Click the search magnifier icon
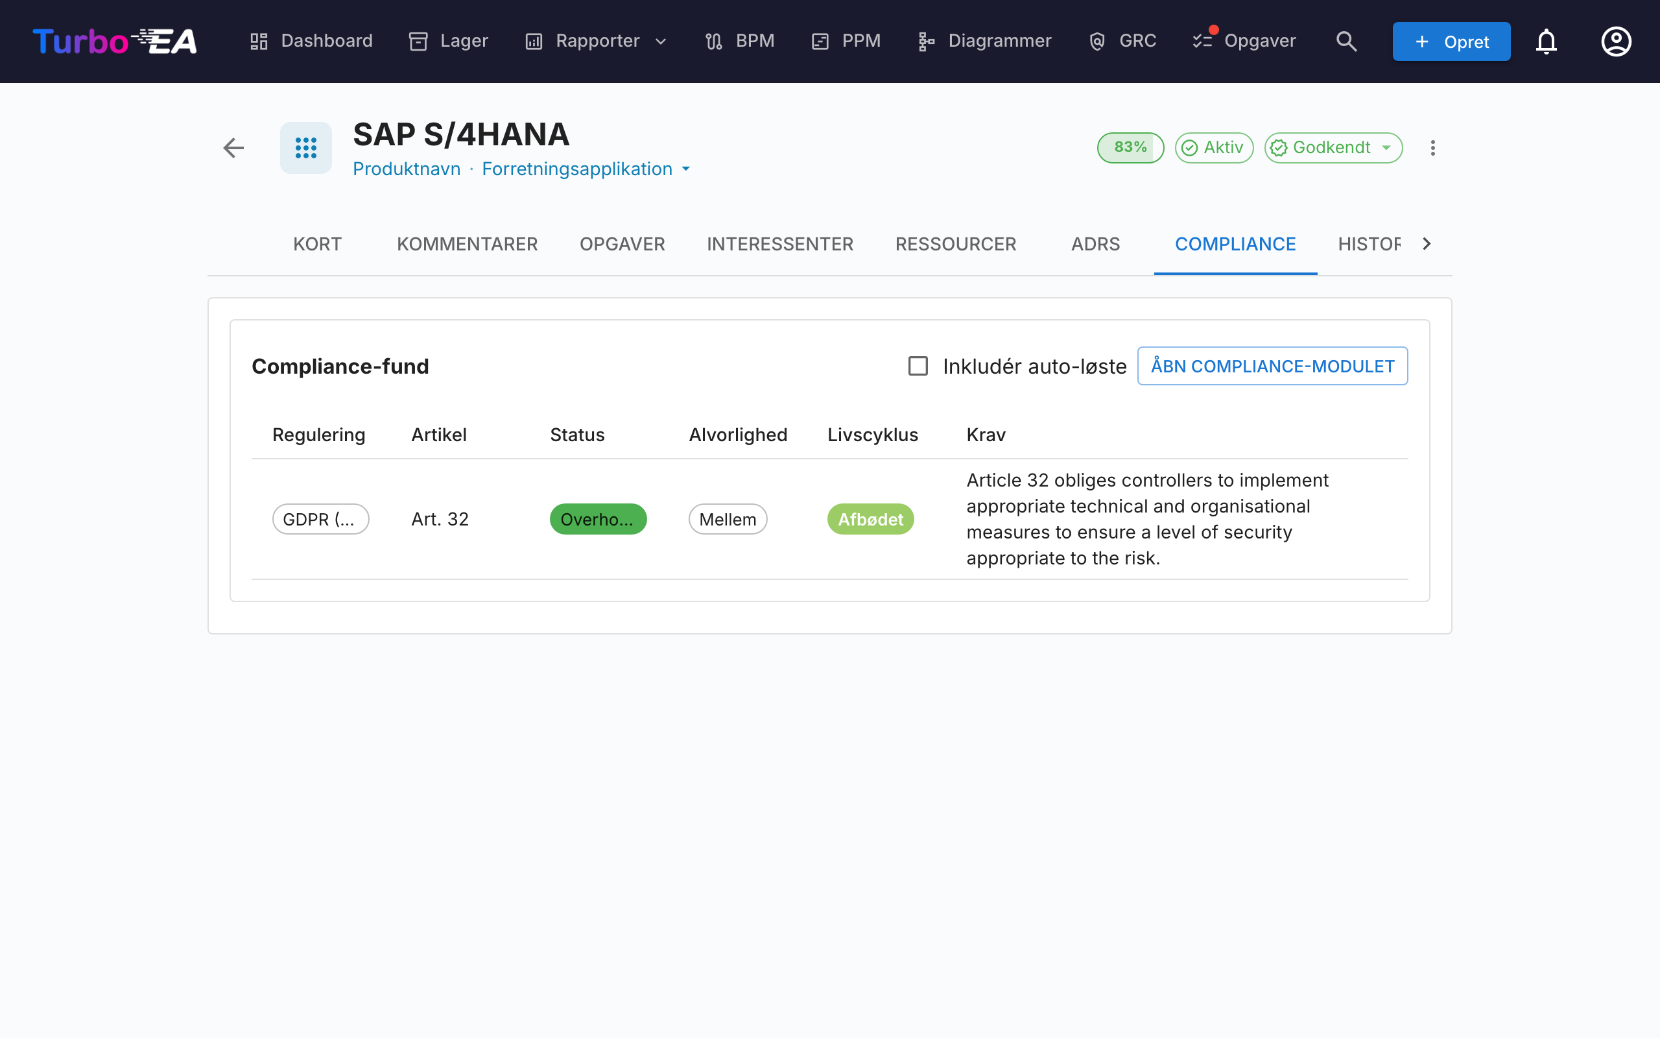The width and height of the screenshot is (1660, 1038). 1347,41
